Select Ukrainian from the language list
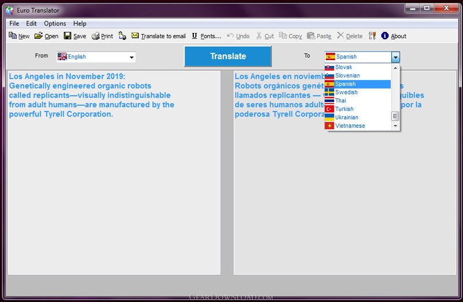 click(x=358, y=117)
